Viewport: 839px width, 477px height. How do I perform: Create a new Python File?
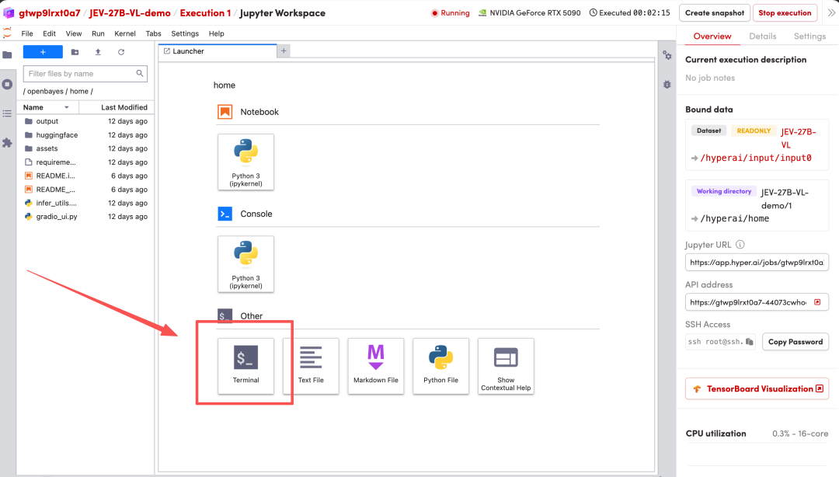441,366
